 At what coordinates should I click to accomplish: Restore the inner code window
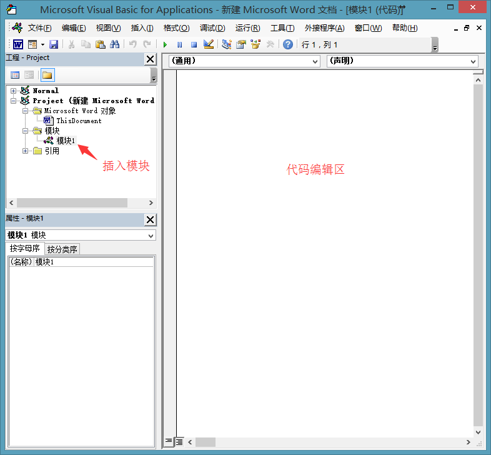click(x=467, y=28)
